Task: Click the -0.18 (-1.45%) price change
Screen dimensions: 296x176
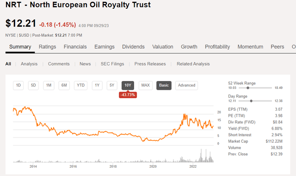Action: coord(57,25)
